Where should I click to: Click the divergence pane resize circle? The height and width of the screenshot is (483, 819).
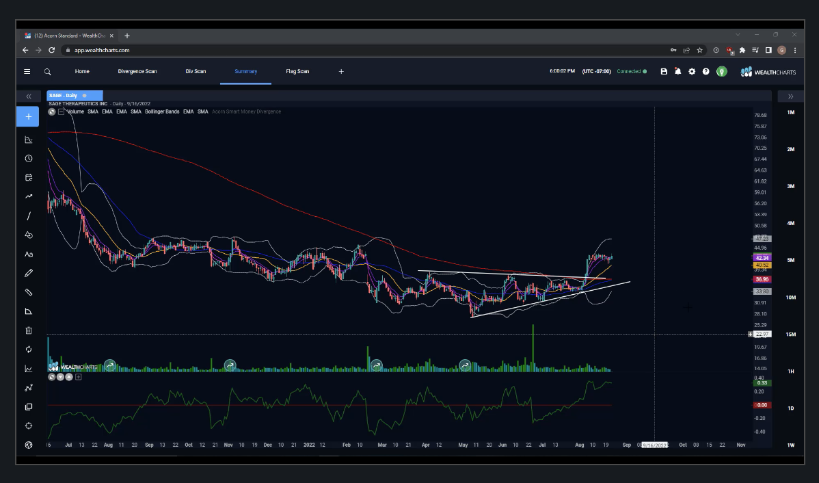point(52,377)
